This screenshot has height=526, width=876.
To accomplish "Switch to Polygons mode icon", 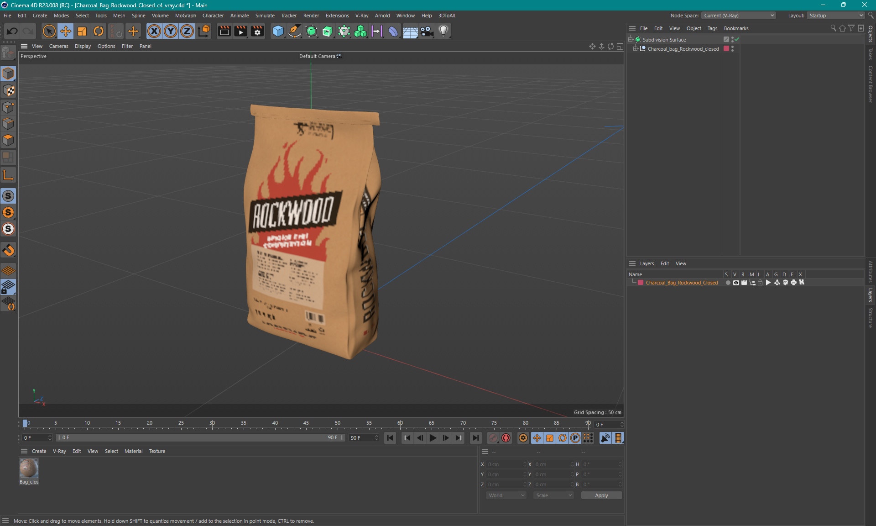I will (x=8, y=140).
